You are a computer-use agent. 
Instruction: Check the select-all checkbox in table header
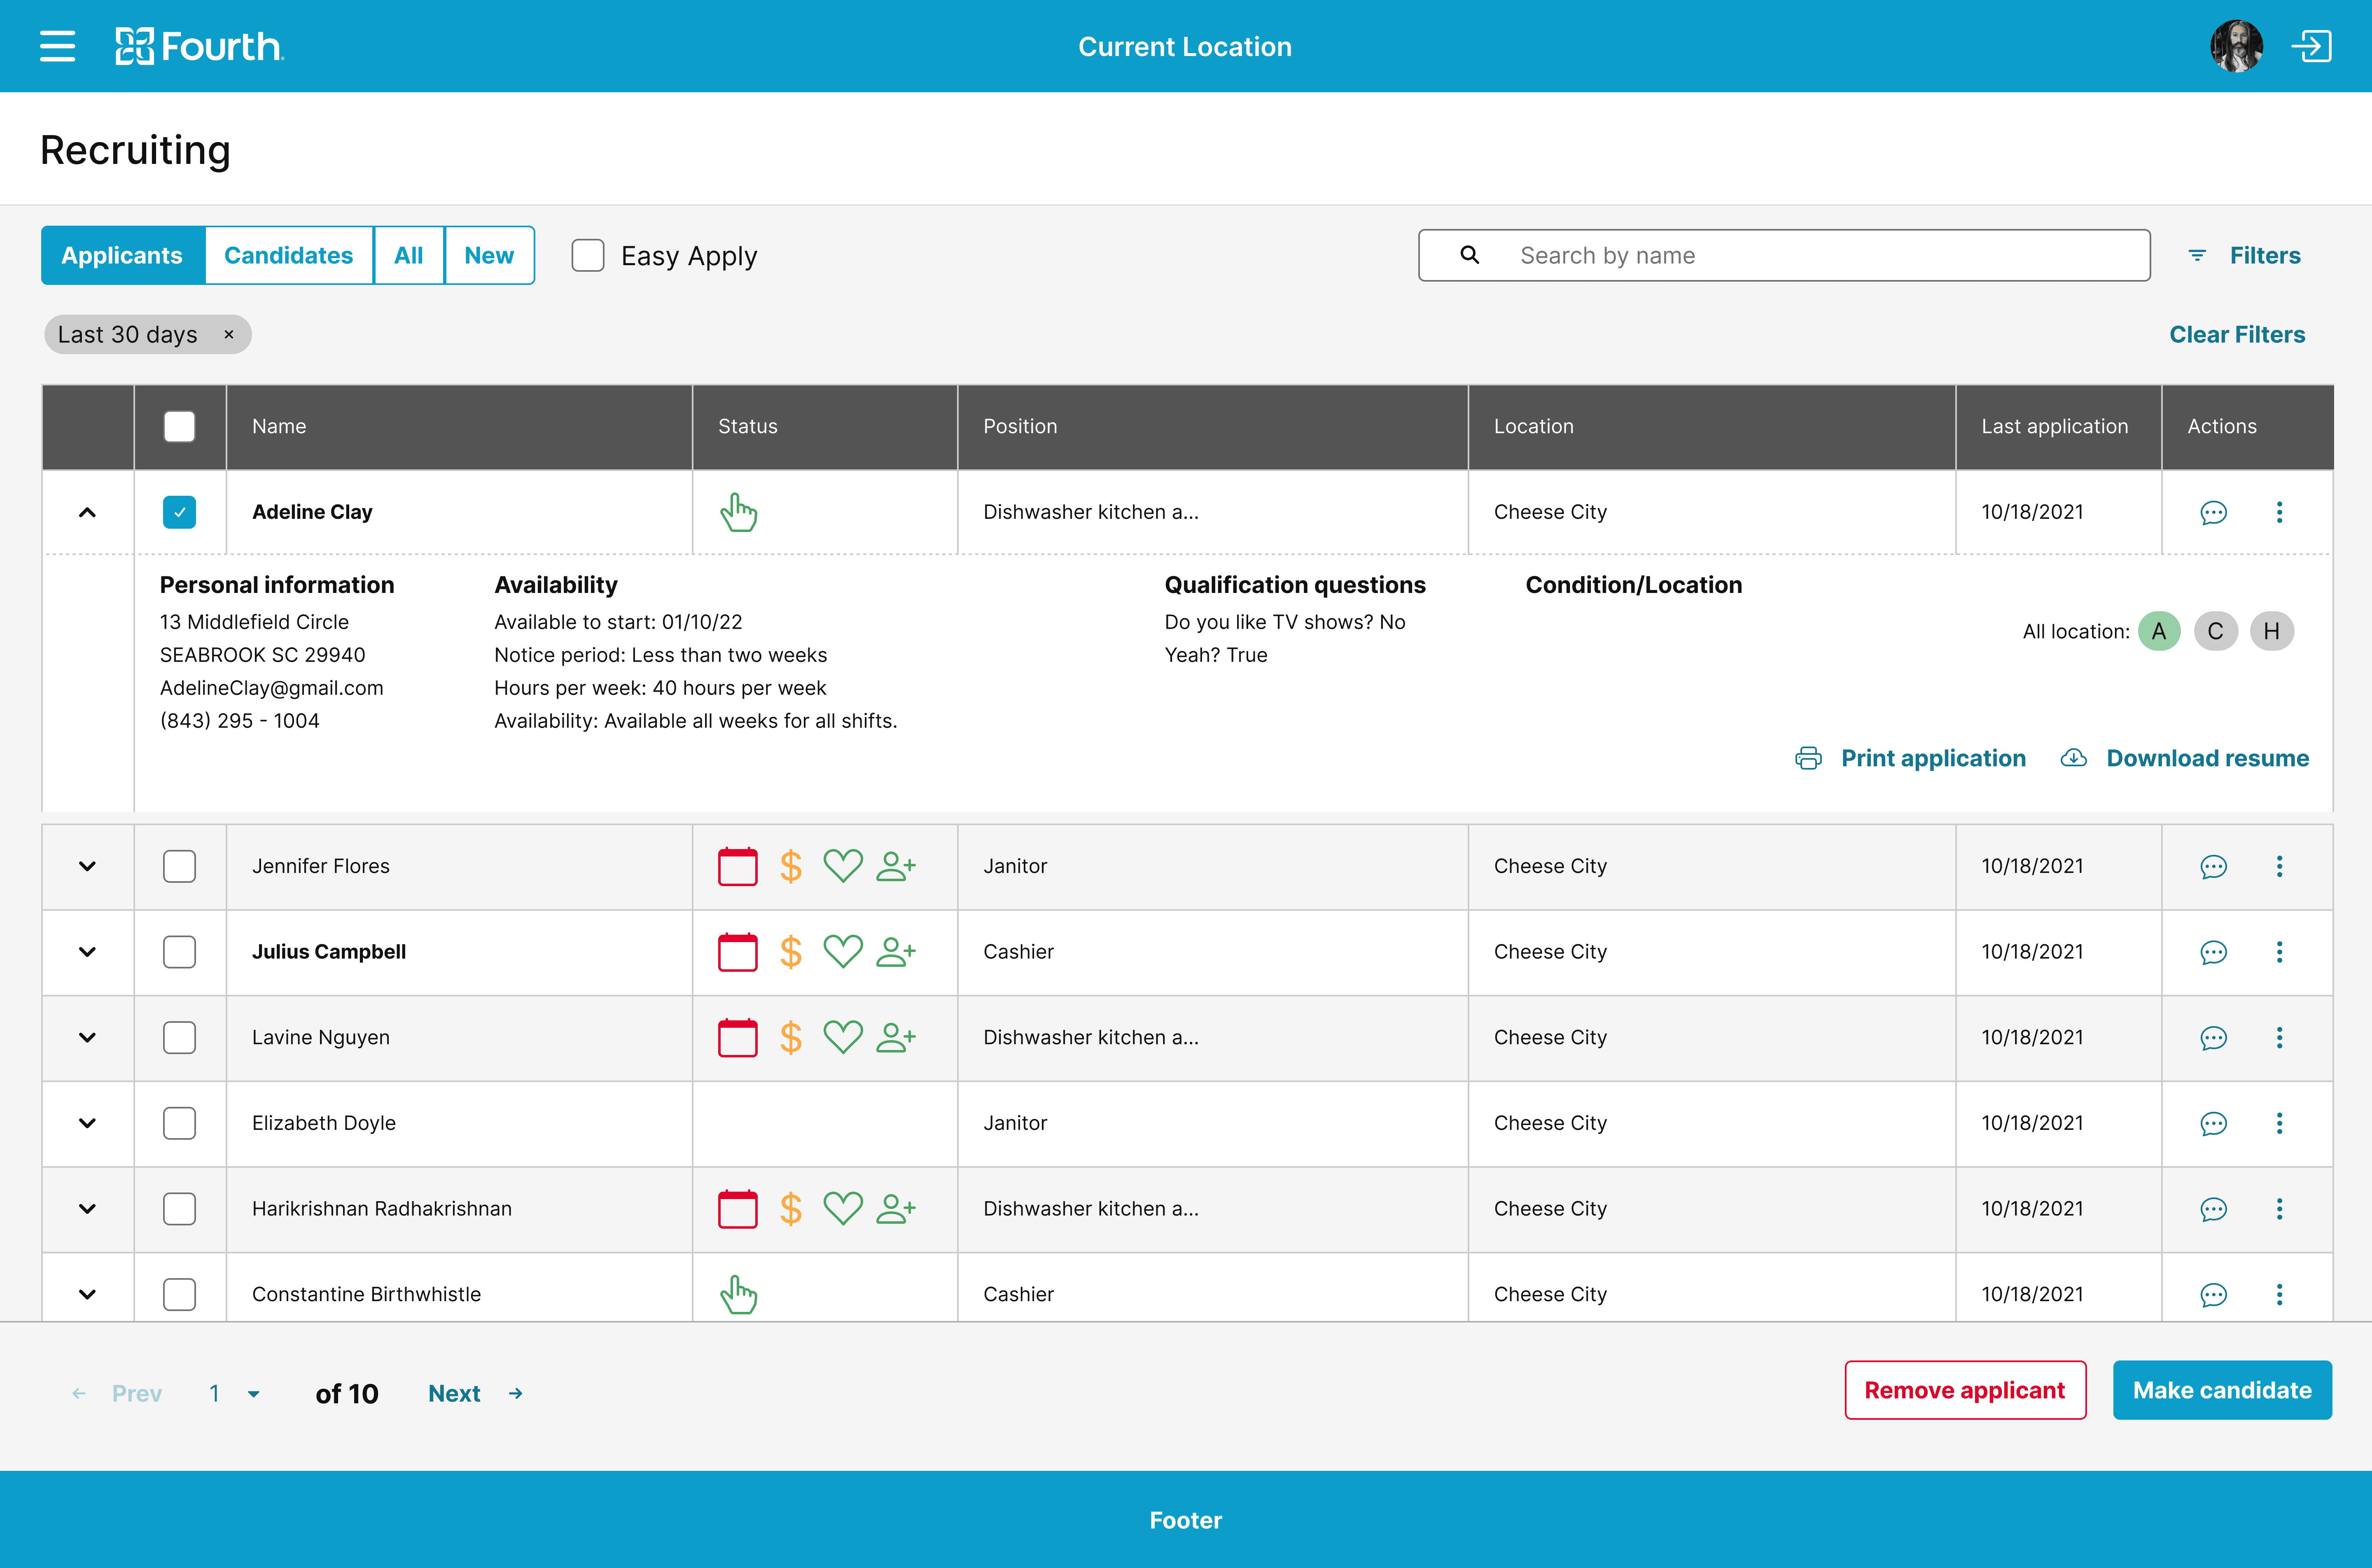pos(180,427)
